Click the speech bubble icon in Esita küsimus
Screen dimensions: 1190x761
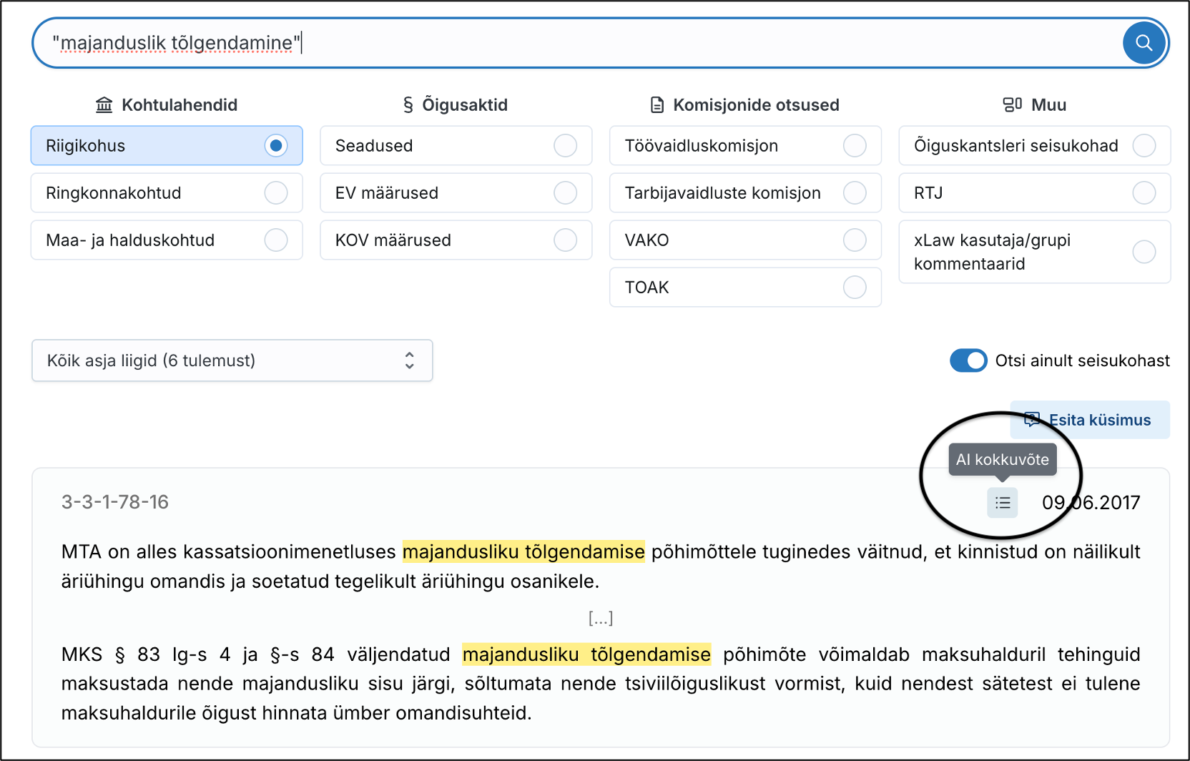click(x=1031, y=420)
